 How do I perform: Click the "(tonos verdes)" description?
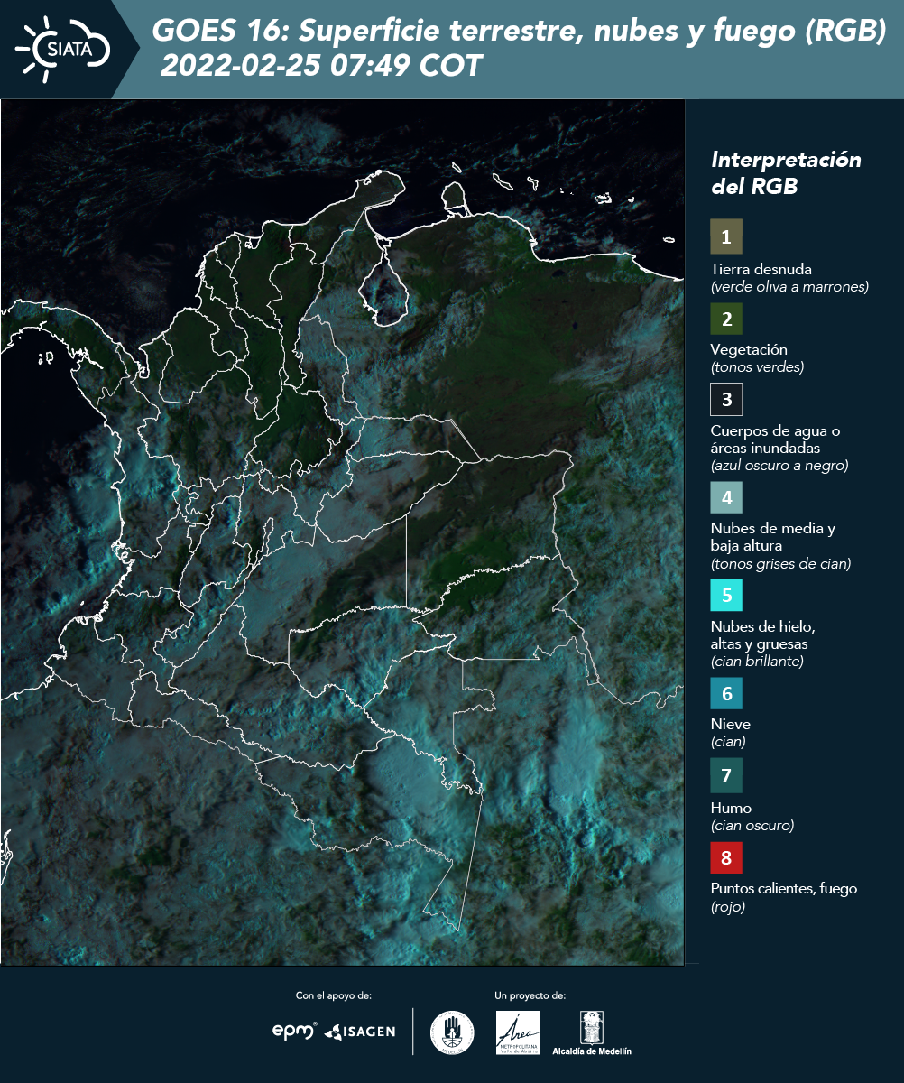[x=757, y=367]
